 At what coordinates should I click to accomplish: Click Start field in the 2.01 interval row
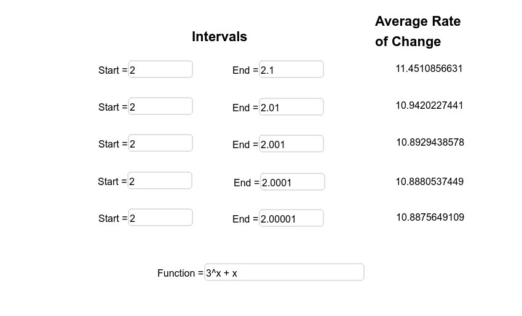coord(160,106)
